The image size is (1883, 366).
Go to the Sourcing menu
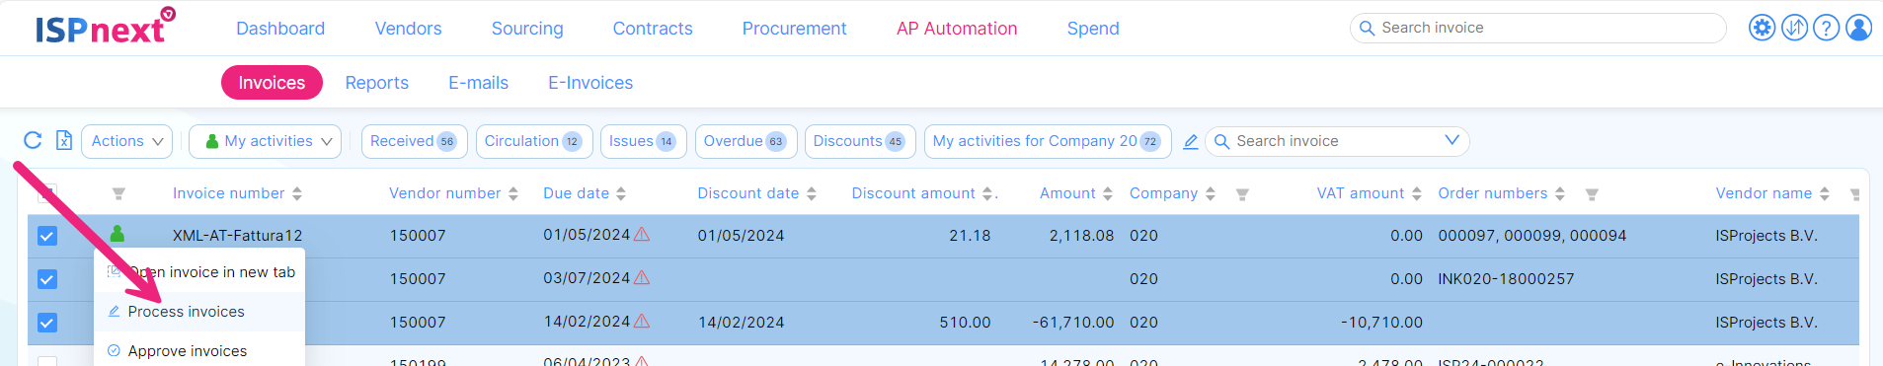point(527,29)
